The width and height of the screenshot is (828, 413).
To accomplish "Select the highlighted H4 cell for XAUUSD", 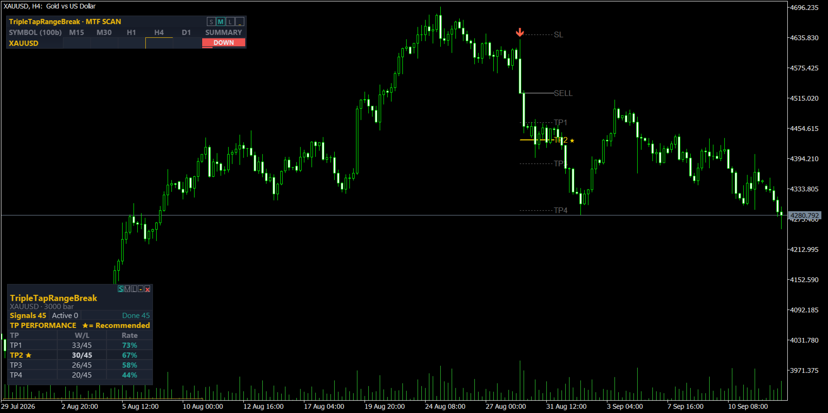I will coord(159,43).
